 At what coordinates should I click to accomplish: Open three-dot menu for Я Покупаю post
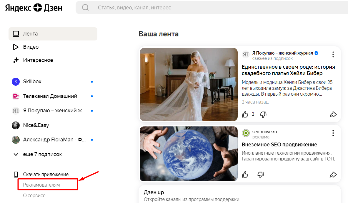333,54
